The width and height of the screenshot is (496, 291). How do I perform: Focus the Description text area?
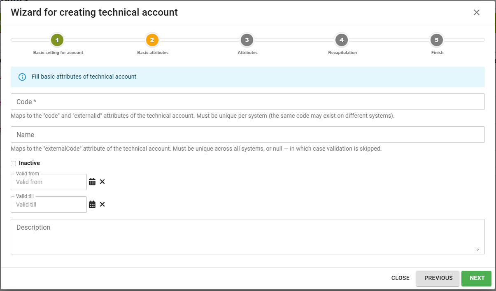tap(248, 237)
